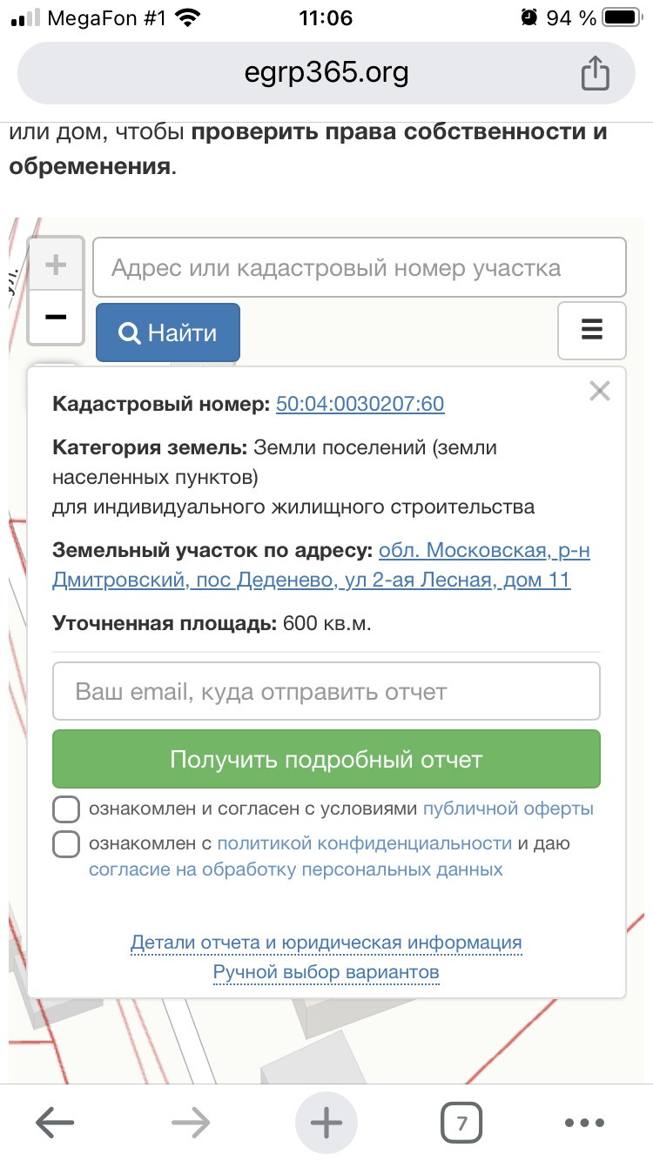Show open tabs switcher (7 tabs)
Screen dimensions: 653x1161
[x=461, y=1124]
